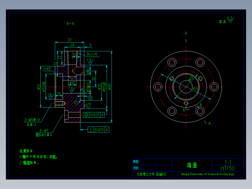Click the English university name in title block
Screen dimensions: 252x189
coord(207,174)
